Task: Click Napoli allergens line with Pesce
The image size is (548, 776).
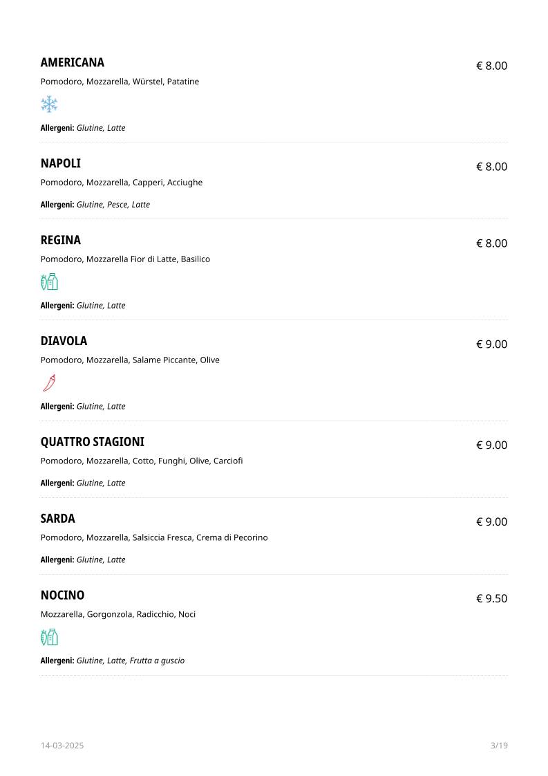Action: click(95, 205)
